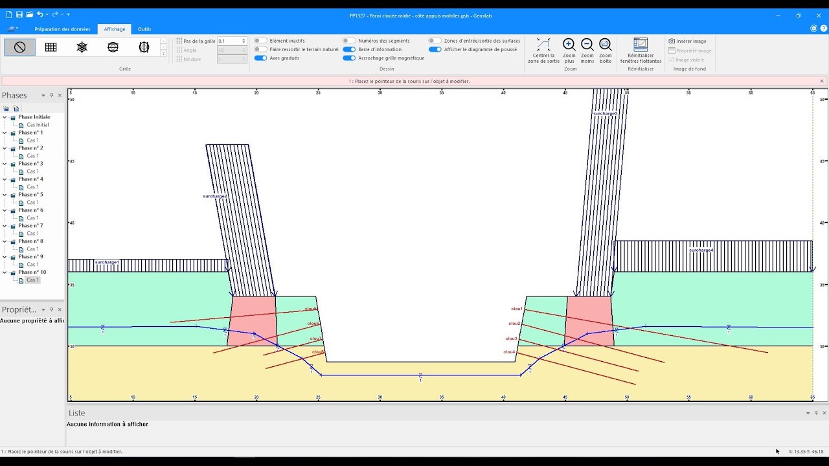Undo last action with the undo arrow
This screenshot has height=466, width=829.
click(x=40, y=14)
